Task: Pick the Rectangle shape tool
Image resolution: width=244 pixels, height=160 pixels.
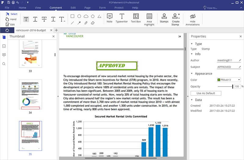Action: [72, 16]
